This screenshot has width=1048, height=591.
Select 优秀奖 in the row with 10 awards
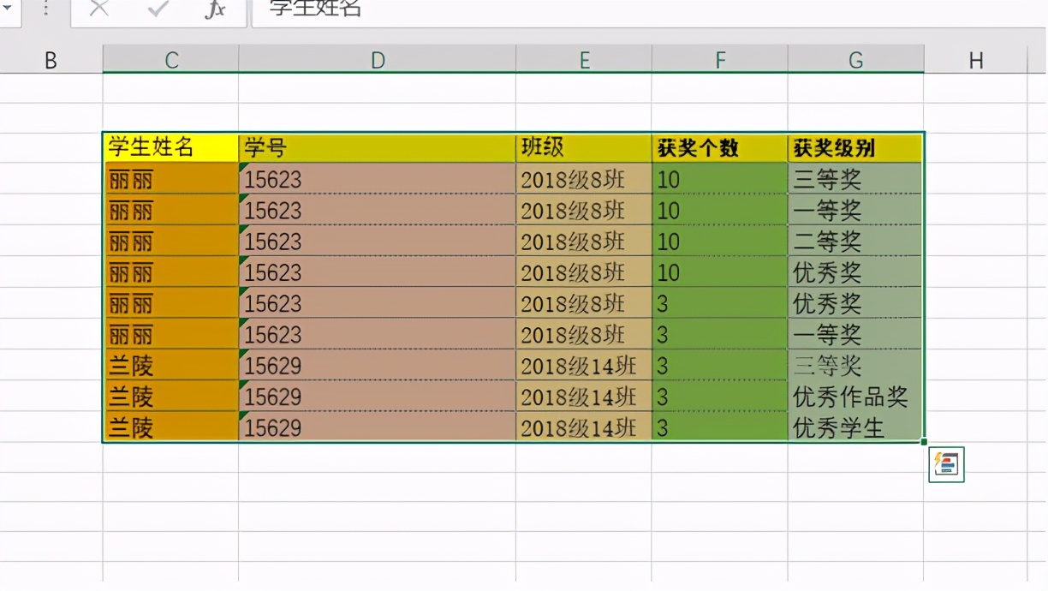tap(856, 272)
